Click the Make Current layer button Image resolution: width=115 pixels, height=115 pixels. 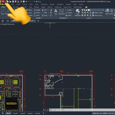[x=97, y=13]
